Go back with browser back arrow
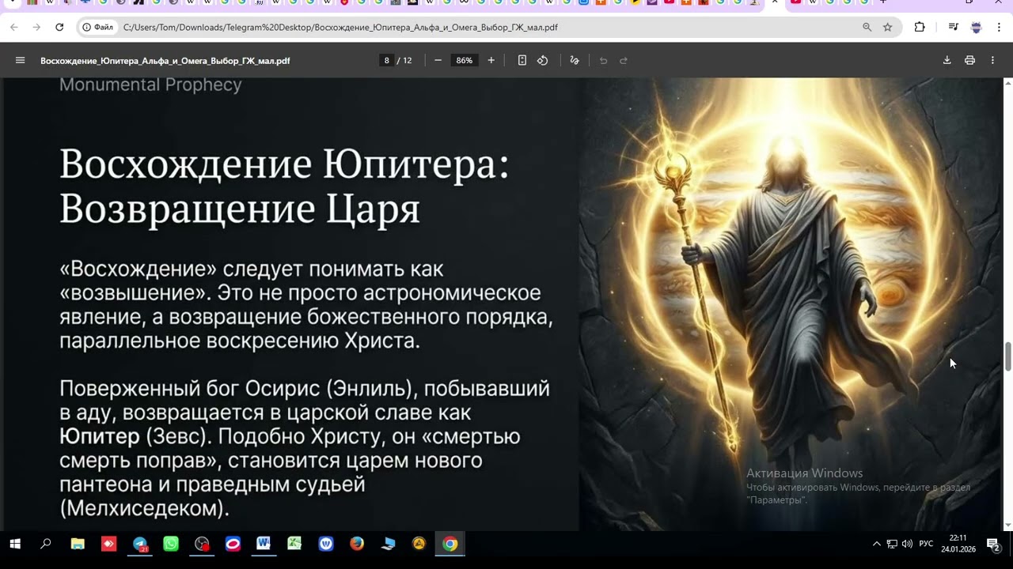The width and height of the screenshot is (1013, 569). coord(14,27)
